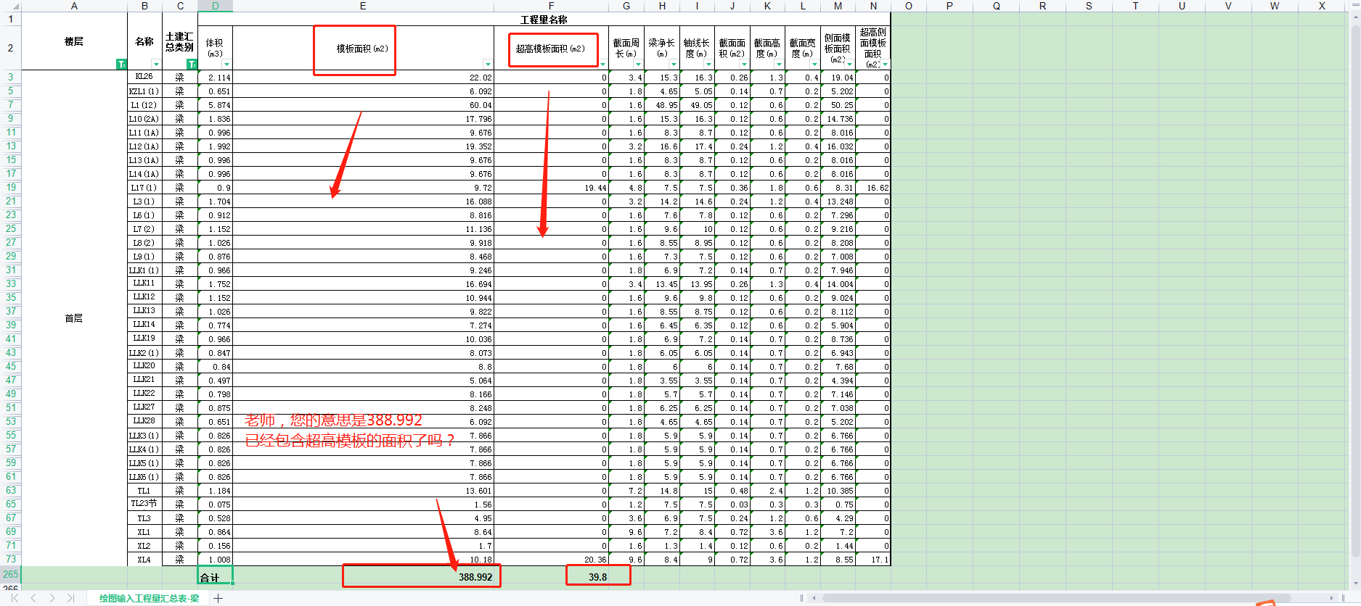The image size is (1361, 606).
Task: Select column T header
Action: 1135,6
